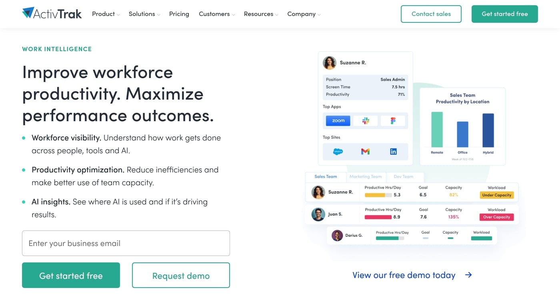The width and height of the screenshot is (560, 294).
Task: Click the LinkedIn site icon
Action: pyautogui.click(x=393, y=152)
